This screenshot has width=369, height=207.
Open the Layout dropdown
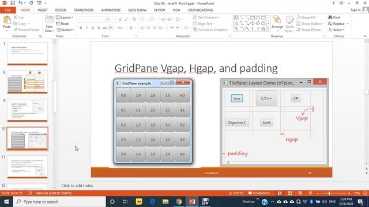point(65,17)
